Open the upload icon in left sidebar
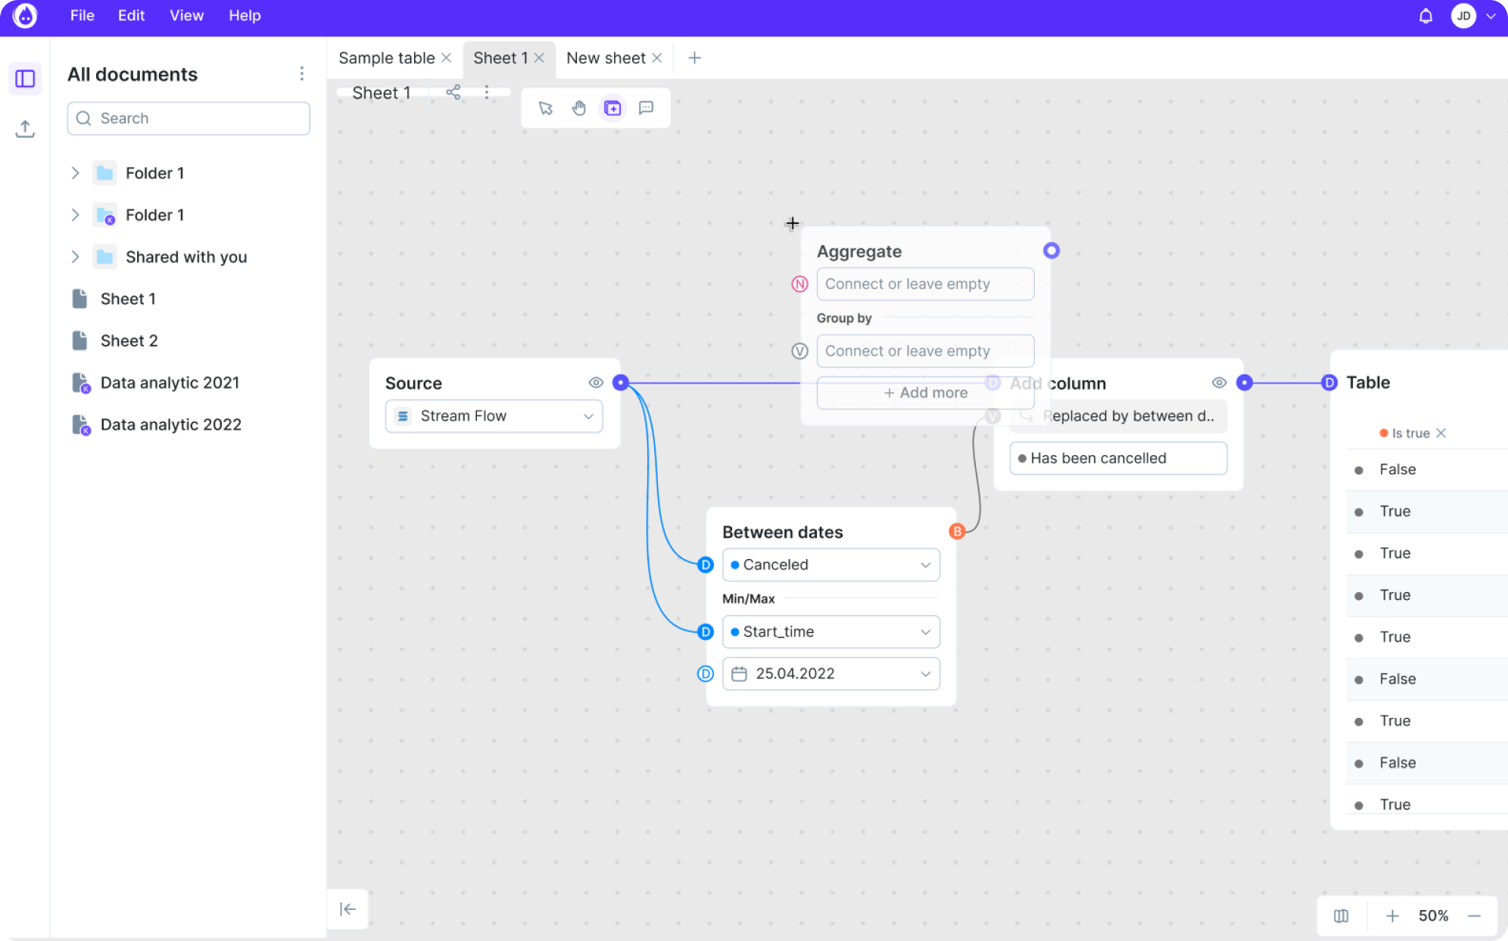Viewport: 1508px width, 941px height. [x=25, y=129]
